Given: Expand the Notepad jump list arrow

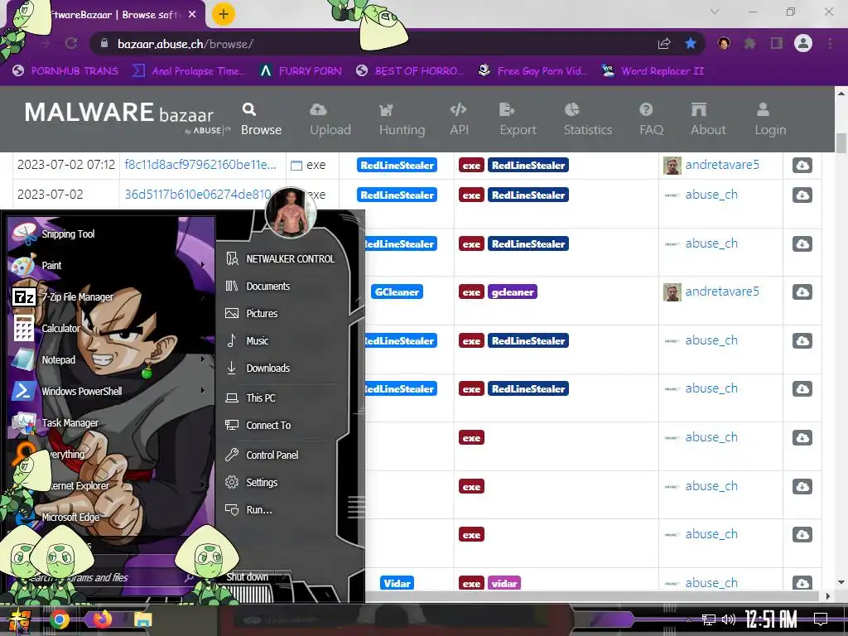Looking at the screenshot, I should pyautogui.click(x=203, y=359).
